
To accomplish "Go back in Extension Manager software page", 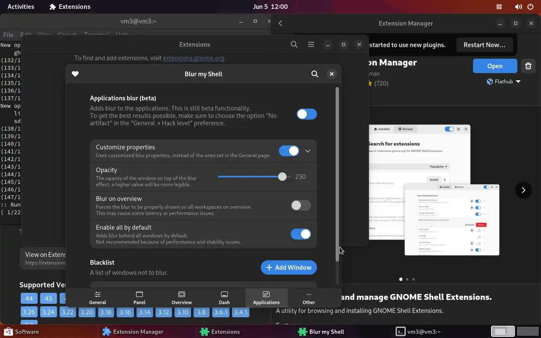I will pyautogui.click(x=281, y=23).
